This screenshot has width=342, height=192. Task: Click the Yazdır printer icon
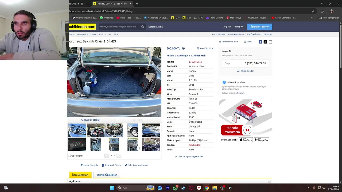(245, 42)
